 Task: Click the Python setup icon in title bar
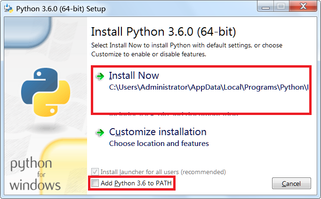point(8,8)
